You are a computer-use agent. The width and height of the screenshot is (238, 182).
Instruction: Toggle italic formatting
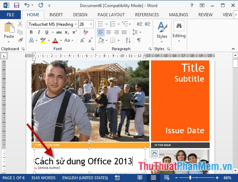(39, 32)
